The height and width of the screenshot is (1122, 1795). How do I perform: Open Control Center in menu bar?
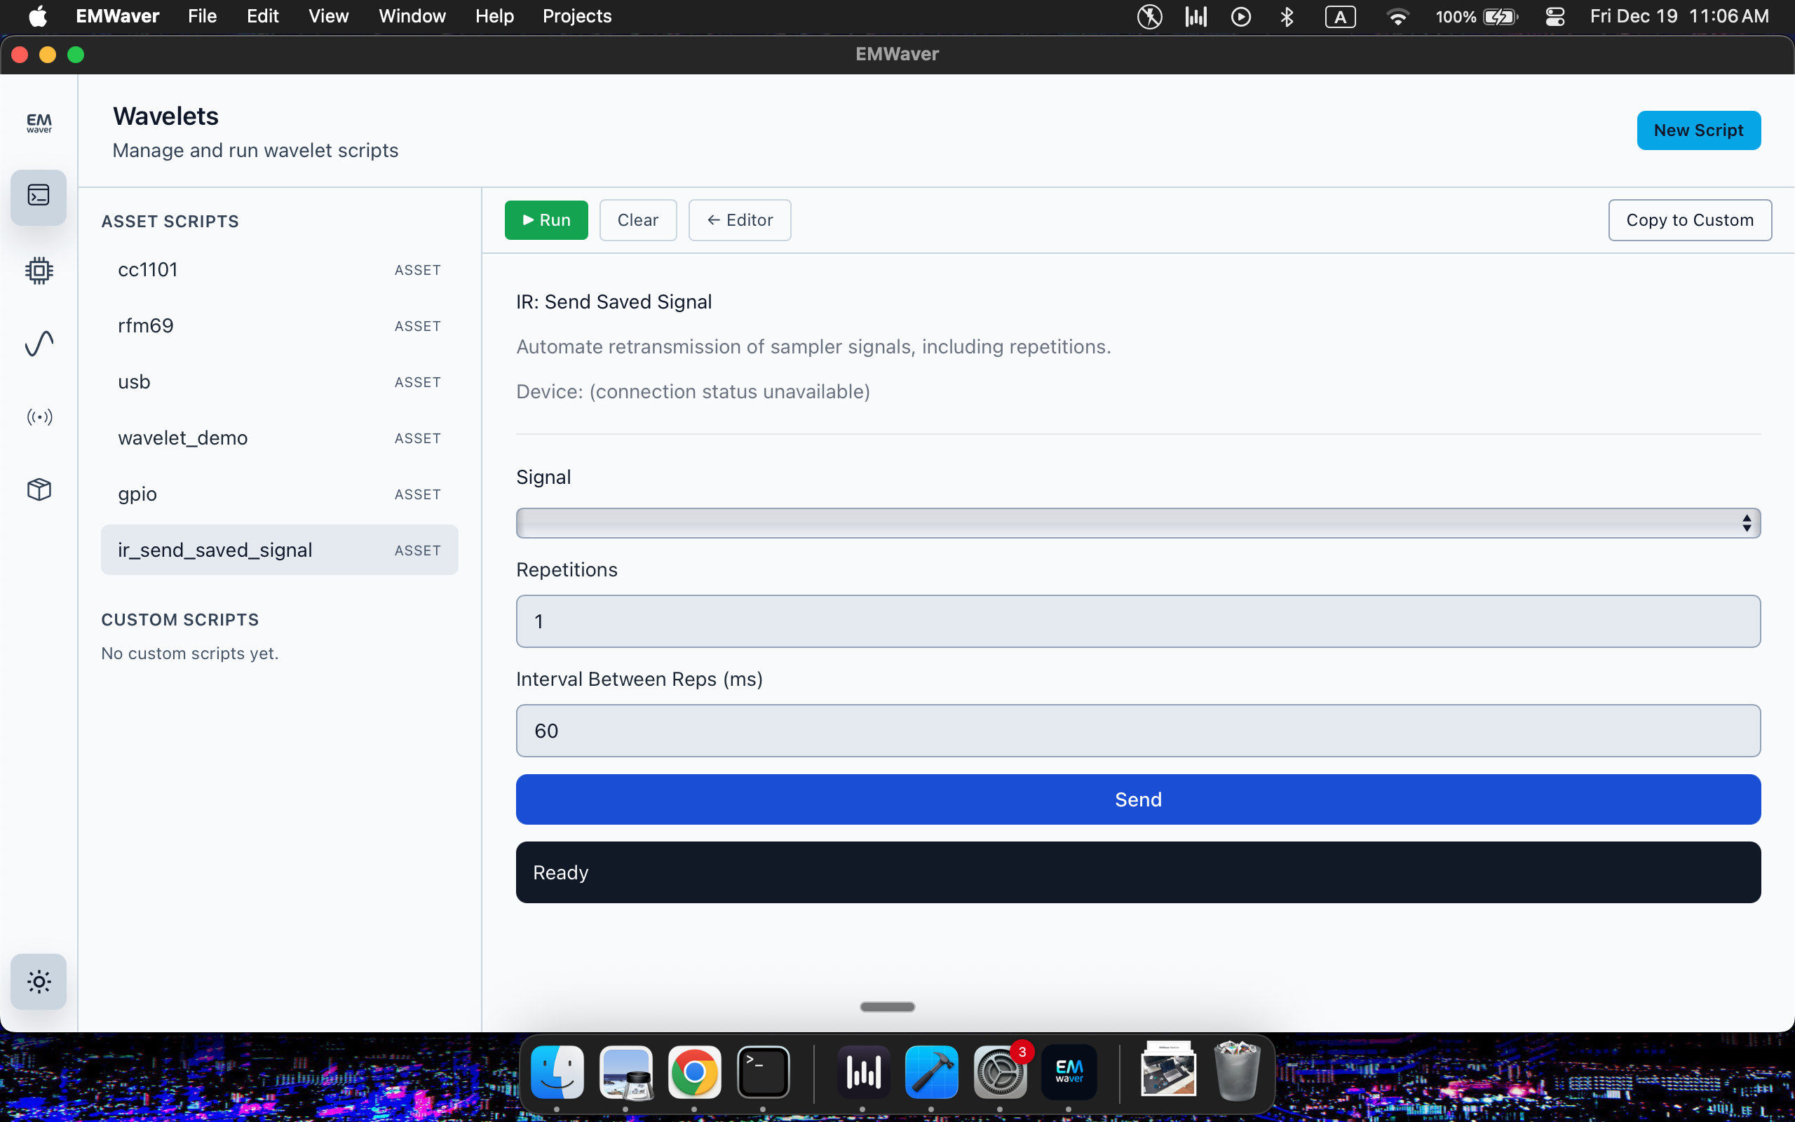[x=1555, y=16]
